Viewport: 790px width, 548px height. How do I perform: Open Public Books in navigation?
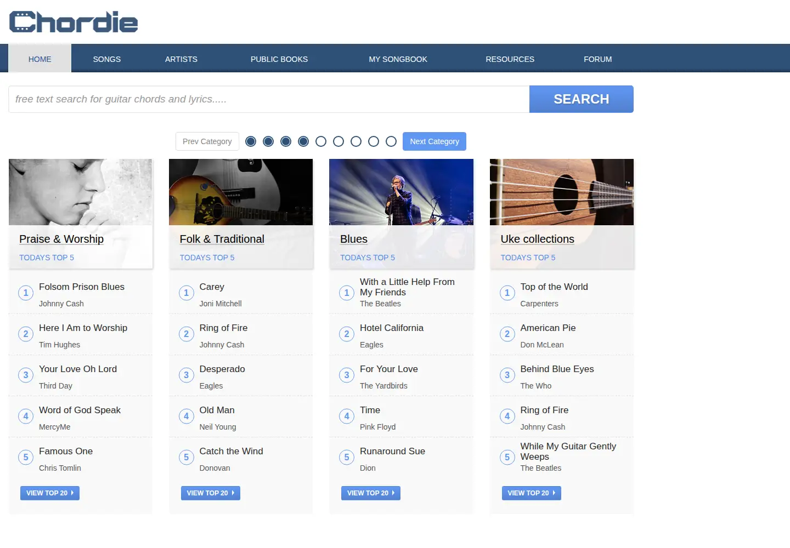pos(279,59)
